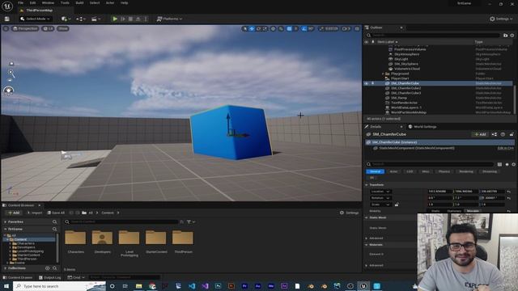The image size is (518, 291).
Task: Toggle grid snapping in viewport
Action: (290, 29)
